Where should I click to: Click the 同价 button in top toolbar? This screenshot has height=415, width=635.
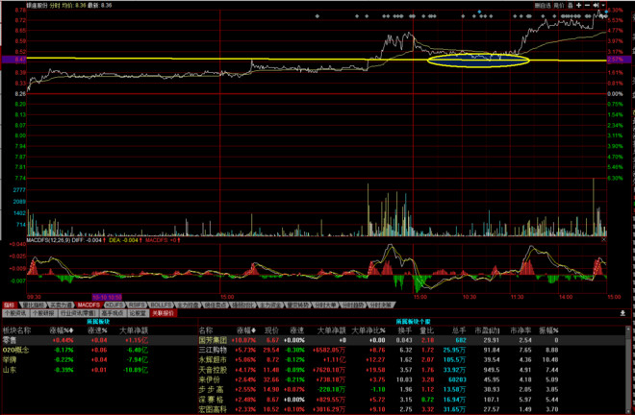[x=559, y=5]
